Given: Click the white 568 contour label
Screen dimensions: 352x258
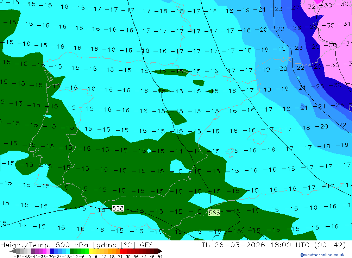Looking at the screenshot, I should click(118, 208).
